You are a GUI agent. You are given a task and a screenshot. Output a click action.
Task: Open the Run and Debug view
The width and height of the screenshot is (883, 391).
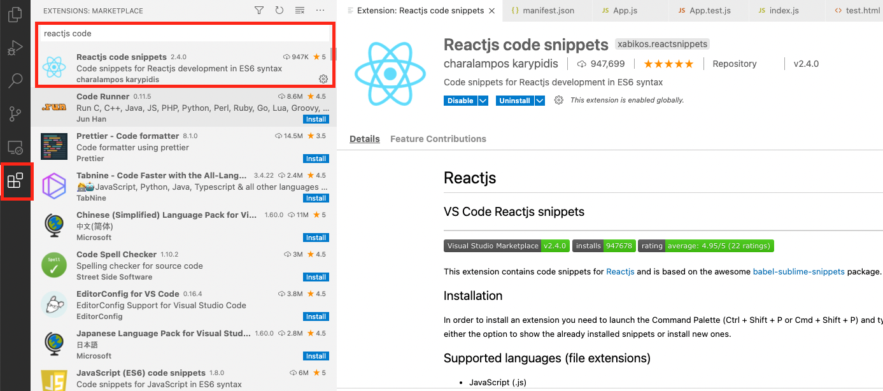[x=15, y=48]
